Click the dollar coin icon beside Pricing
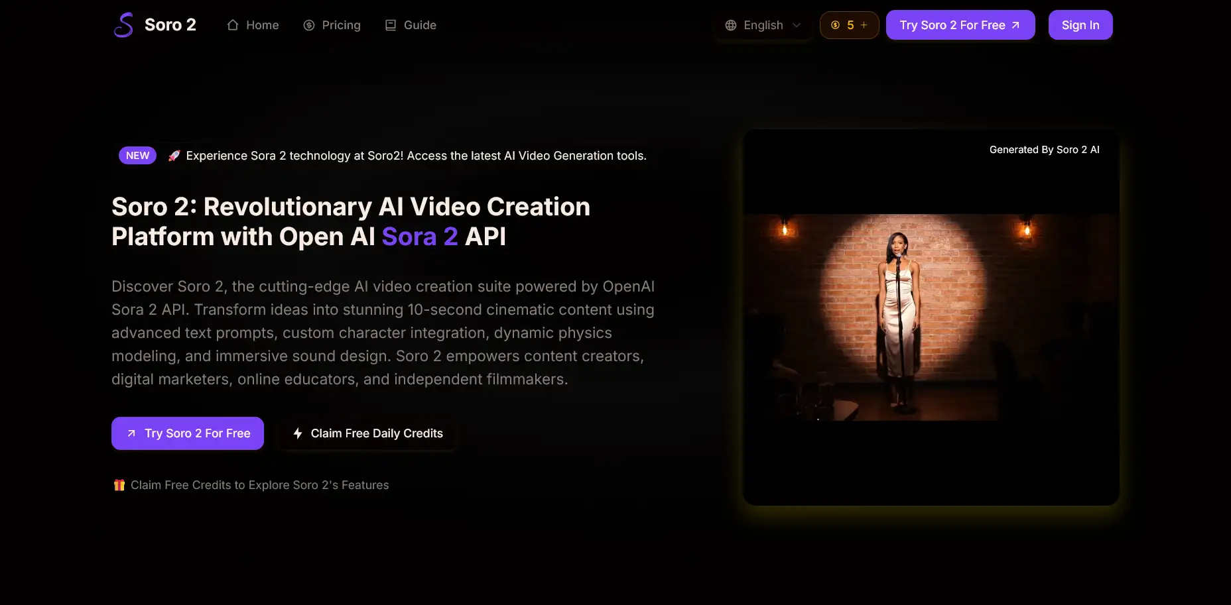 point(309,25)
